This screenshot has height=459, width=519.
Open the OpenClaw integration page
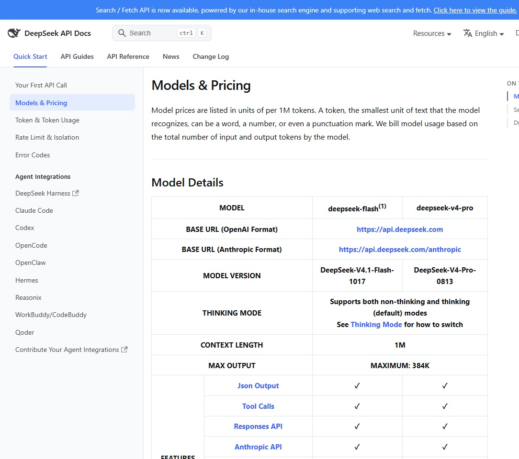tap(31, 262)
